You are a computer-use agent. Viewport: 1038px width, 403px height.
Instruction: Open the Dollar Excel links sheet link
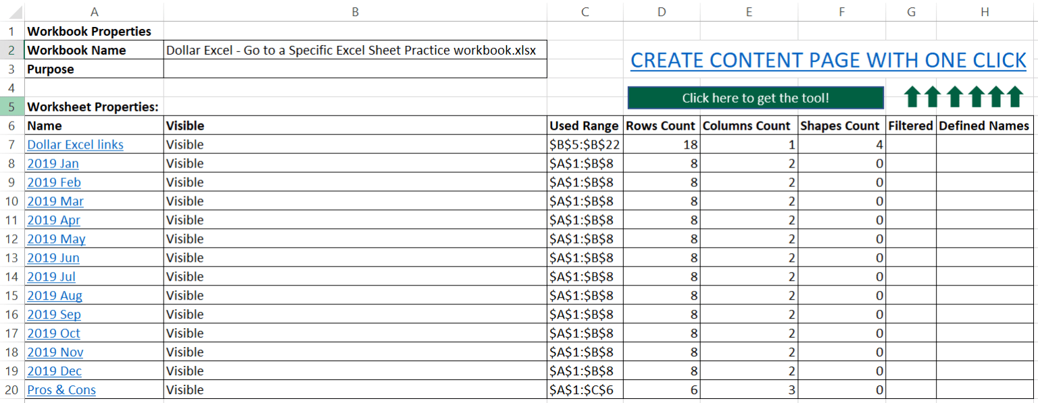coord(75,144)
